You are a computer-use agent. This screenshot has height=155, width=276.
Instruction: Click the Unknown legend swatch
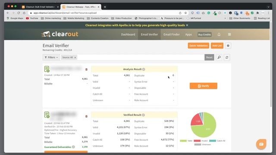pyautogui.click(x=198, y=145)
